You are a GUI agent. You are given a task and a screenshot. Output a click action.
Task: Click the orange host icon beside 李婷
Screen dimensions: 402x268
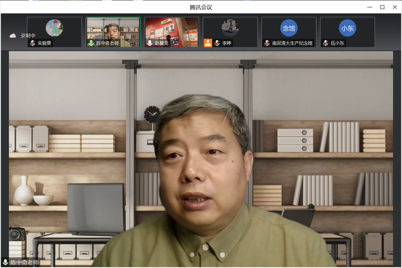point(208,43)
